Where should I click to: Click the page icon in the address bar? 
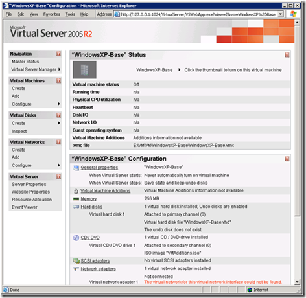117,14
